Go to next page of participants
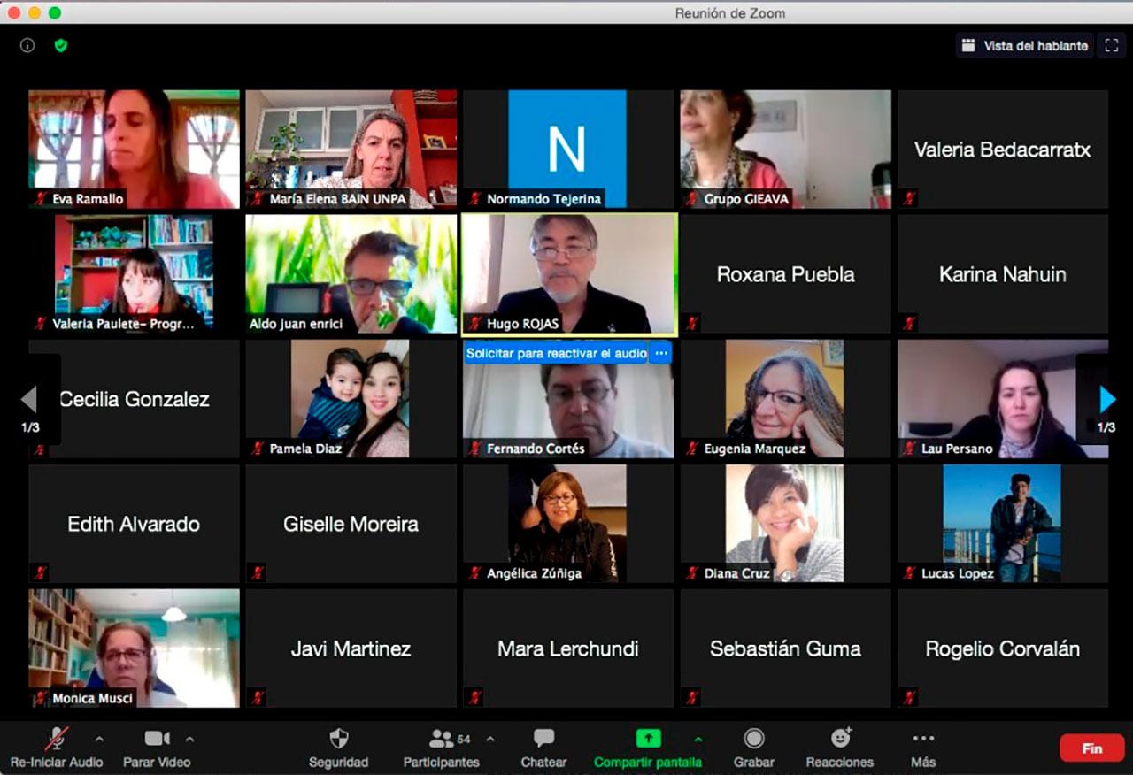1133x775 pixels. tap(1106, 400)
